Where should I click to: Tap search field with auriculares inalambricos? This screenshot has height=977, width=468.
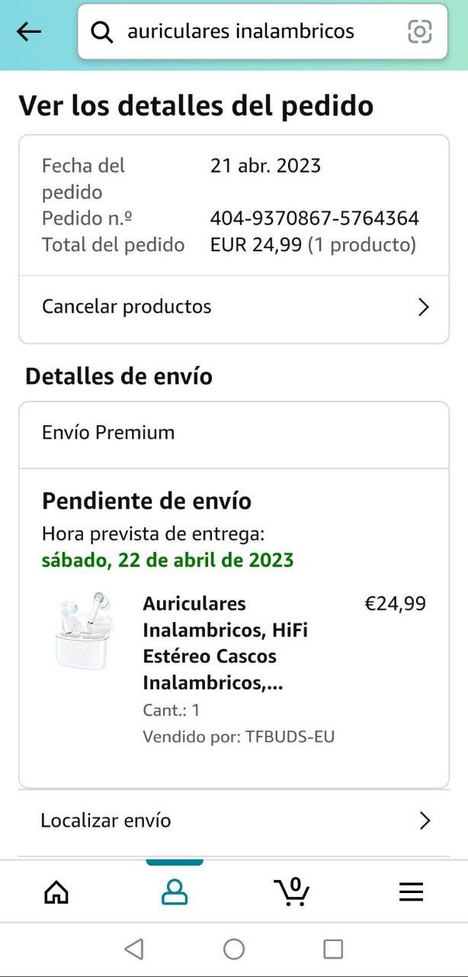coord(252,32)
